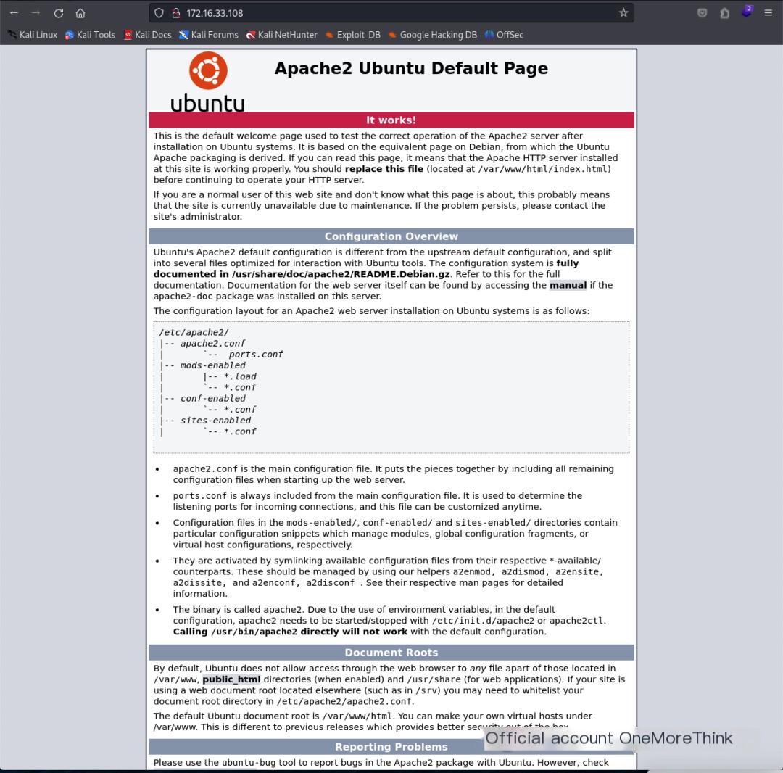Open the Pocket save icon
This screenshot has height=773, width=783.
(x=702, y=13)
